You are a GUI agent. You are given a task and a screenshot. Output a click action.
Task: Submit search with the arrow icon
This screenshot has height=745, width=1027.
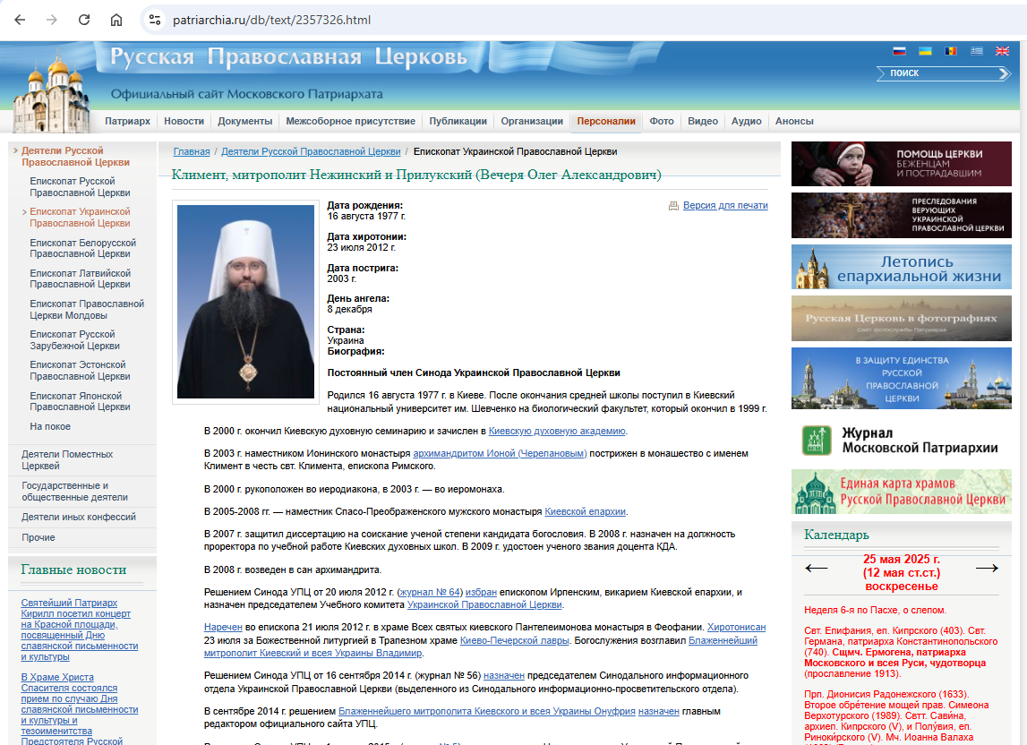coord(1004,73)
